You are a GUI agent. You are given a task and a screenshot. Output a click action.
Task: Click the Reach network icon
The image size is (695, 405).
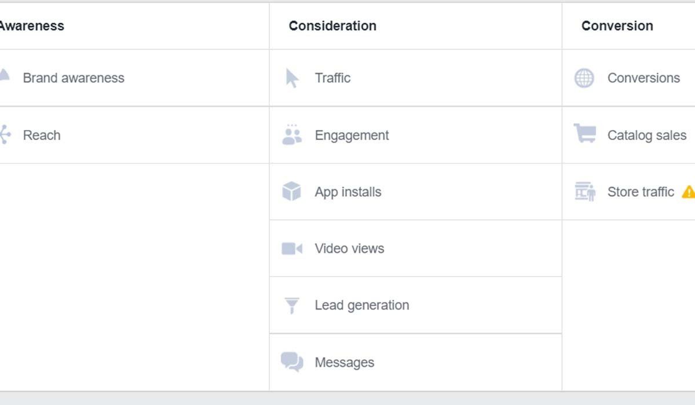click(x=5, y=135)
